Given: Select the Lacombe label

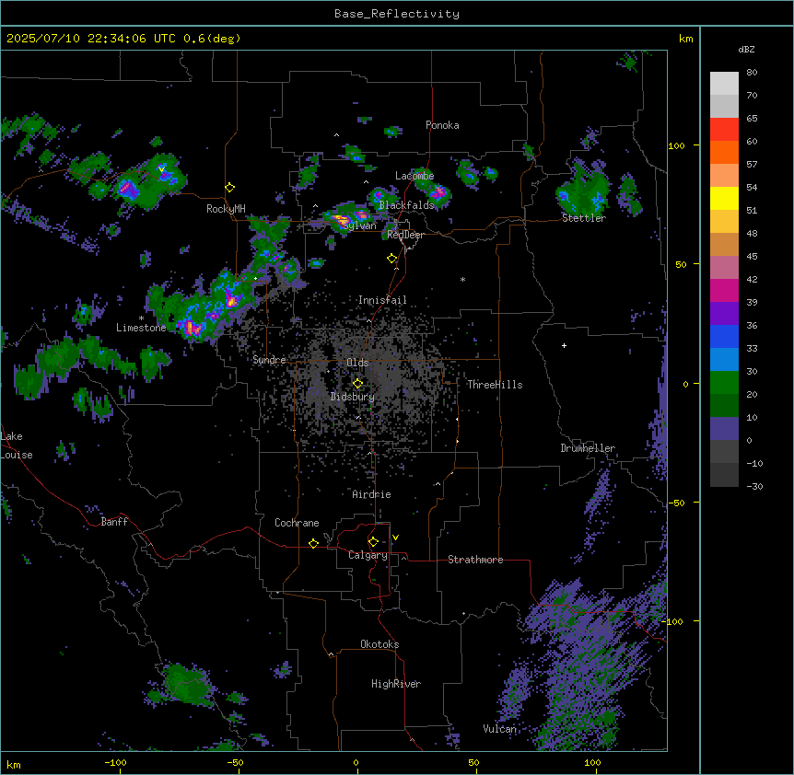Looking at the screenshot, I should [x=415, y=176].
